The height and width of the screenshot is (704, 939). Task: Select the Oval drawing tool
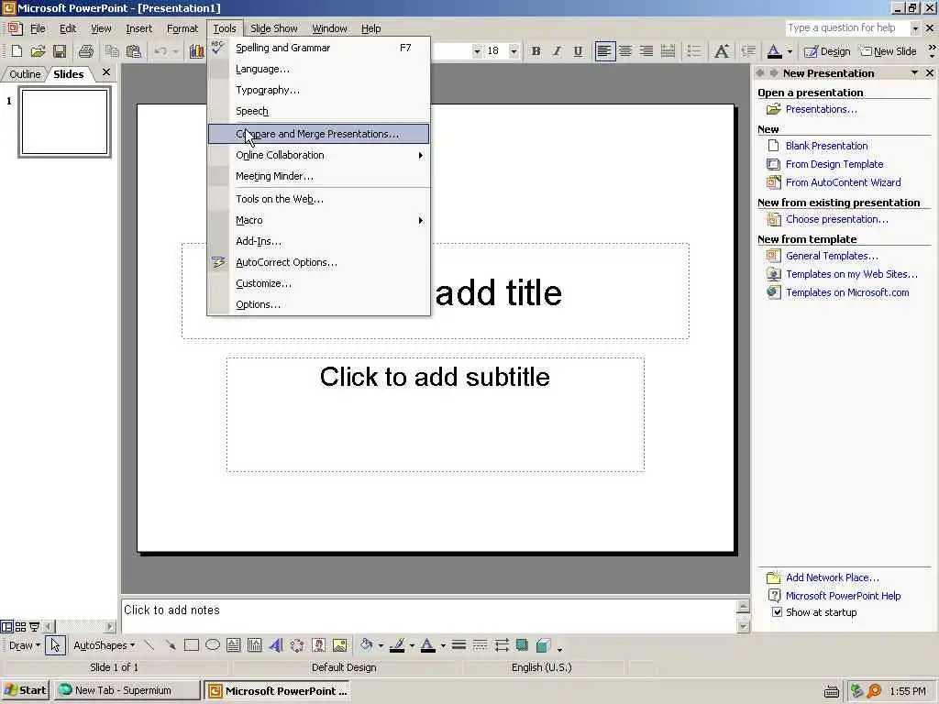[213, 645]
